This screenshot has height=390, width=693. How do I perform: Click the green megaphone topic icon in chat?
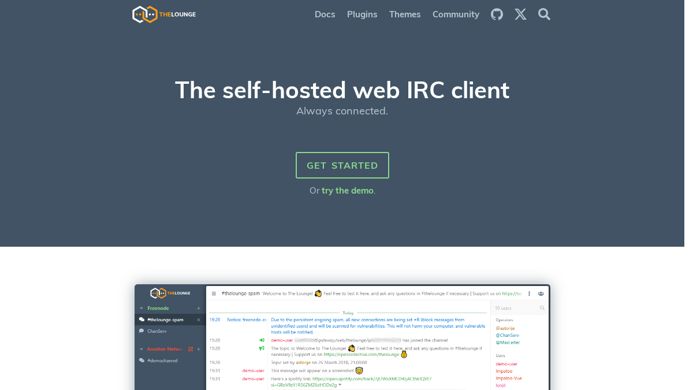tap(262, 348)
